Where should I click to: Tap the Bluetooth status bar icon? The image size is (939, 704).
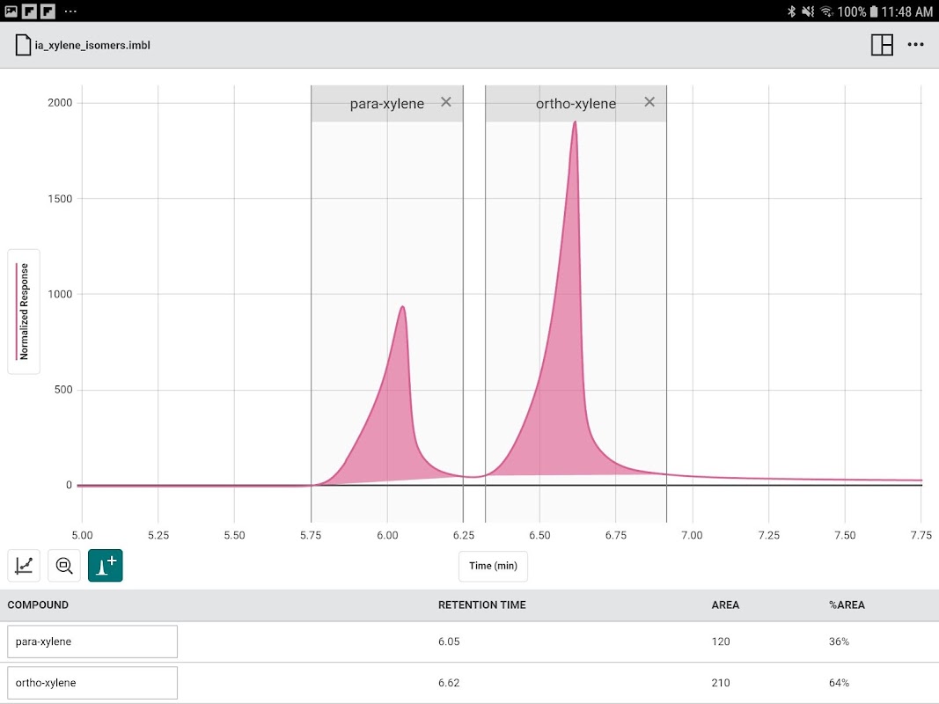pyautogui.click(x=791, y=11)
